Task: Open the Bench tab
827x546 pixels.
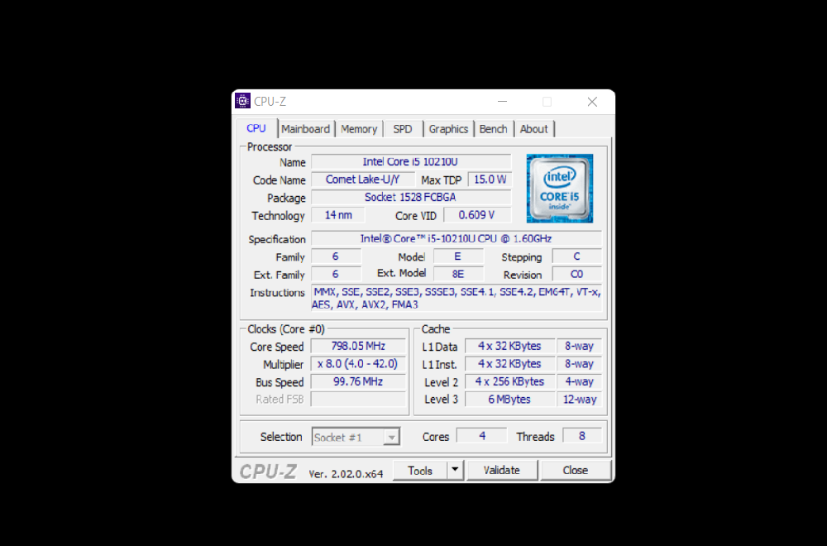Action: click(x=493, y=129)
